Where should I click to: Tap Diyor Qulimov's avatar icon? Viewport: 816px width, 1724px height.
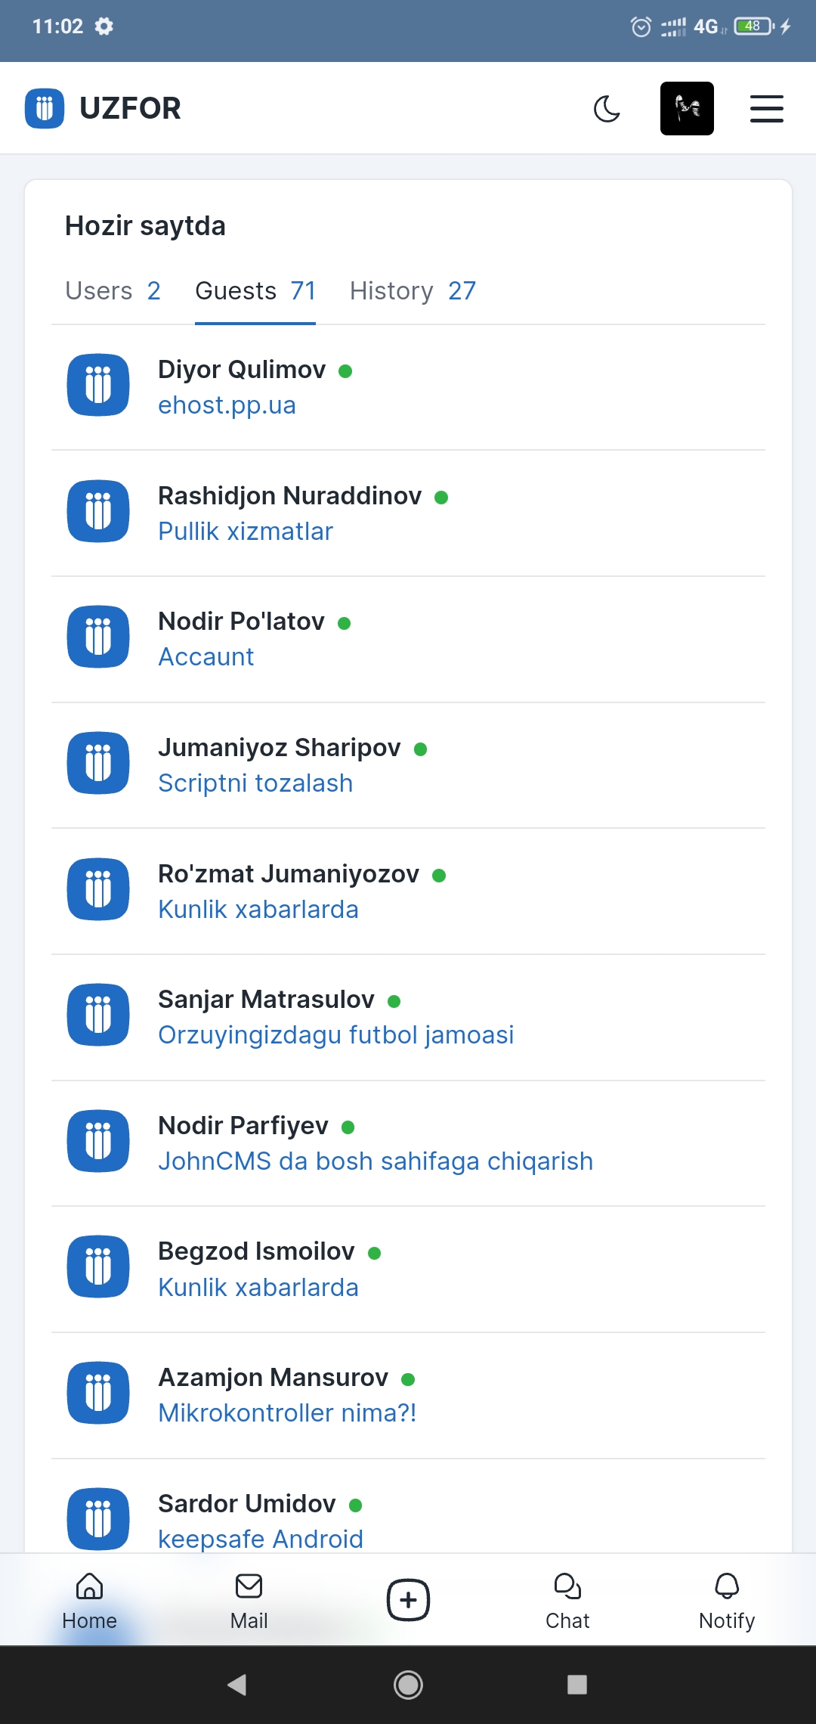point(98,386)
